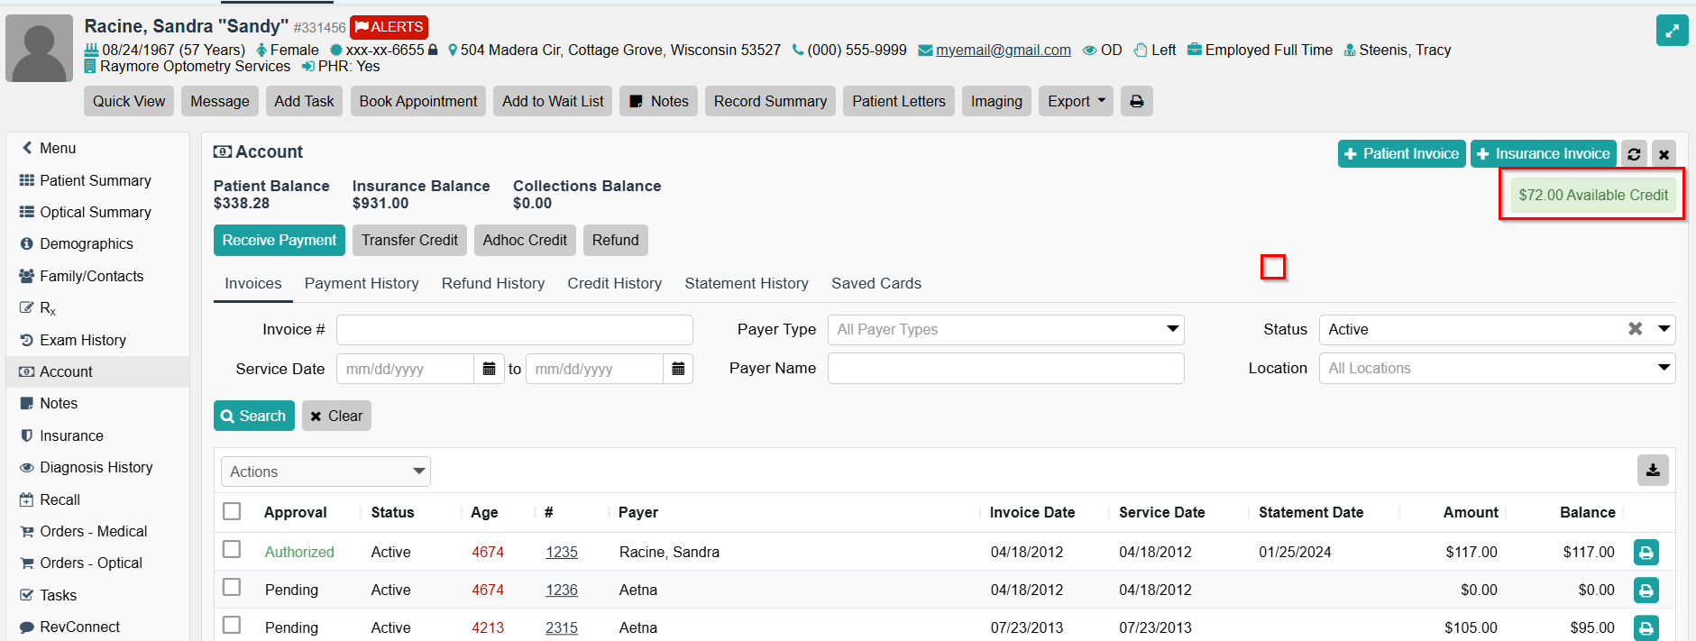Screen dimensions: 1696x641
Task: Open invoice number 1236 link
Action: tap(561, 591)
